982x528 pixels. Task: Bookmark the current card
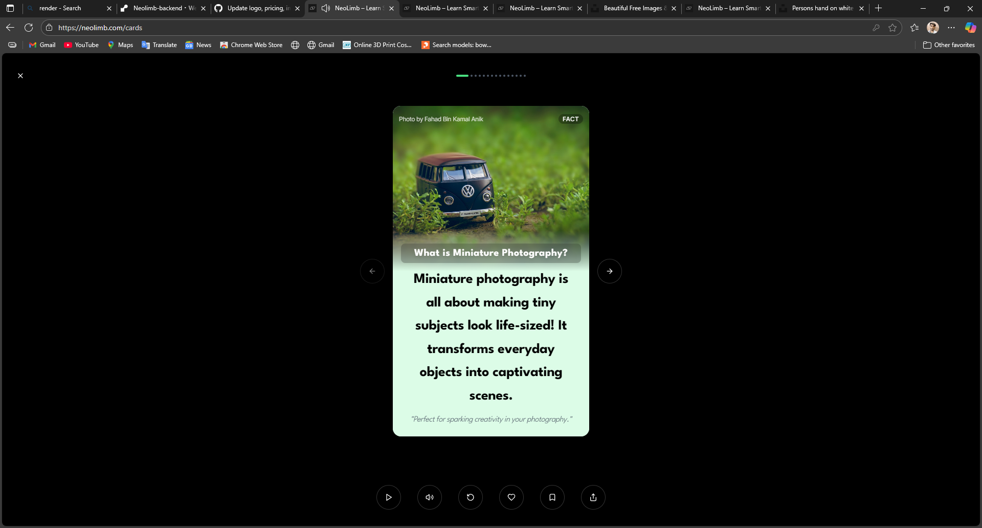pos(552,497)
